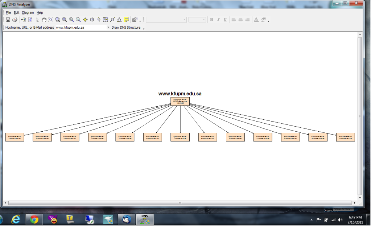Select the hand pan tool
Image resolution: width=371 pixels, height=226 pixels.
[44, 20]
